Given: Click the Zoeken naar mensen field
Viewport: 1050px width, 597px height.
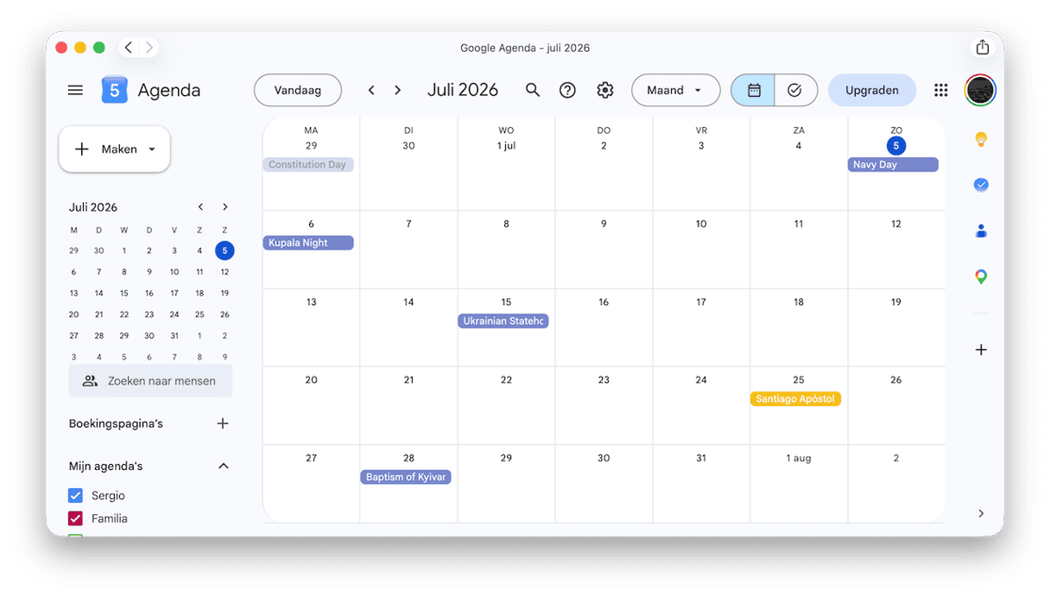Looking at the screenshot, I should (150, 381).
